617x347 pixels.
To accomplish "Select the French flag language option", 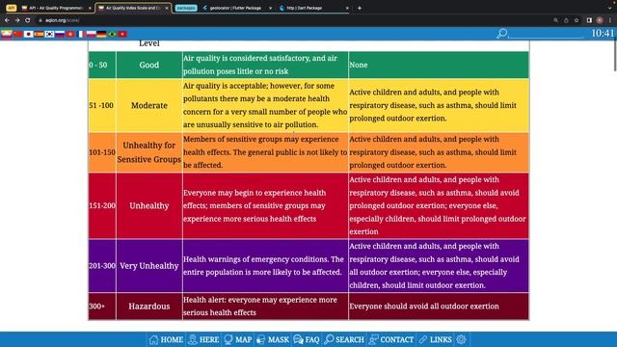I will pos(81,35).
